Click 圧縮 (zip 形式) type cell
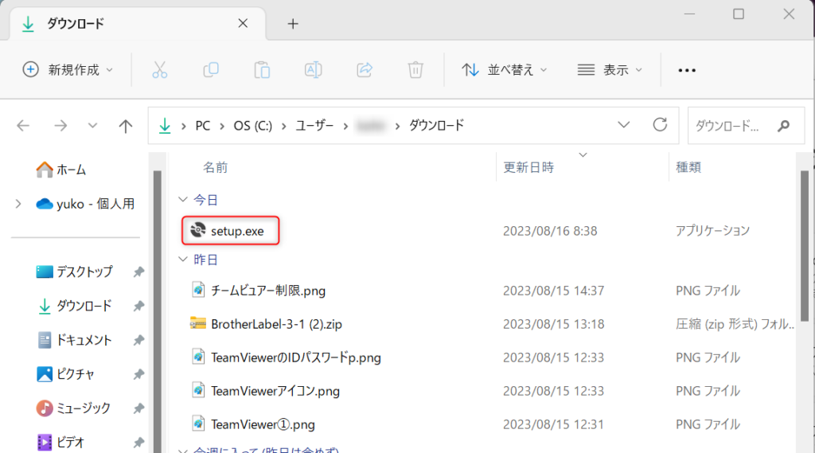The image size is (815, 453). click(x=735, y=324)
